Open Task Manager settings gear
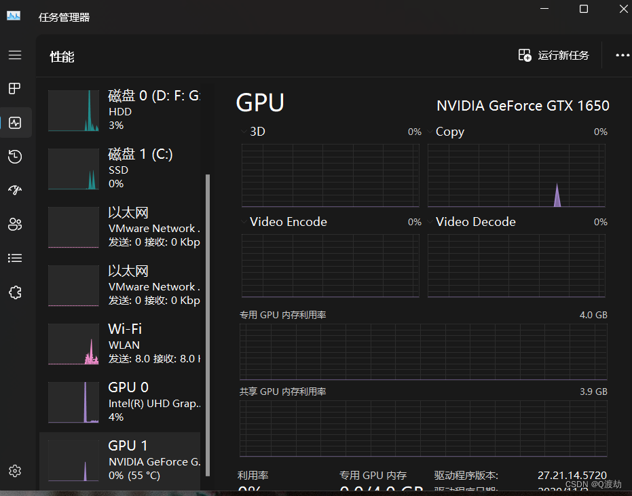The width and height of the screenshot is (632, 496). [x=15, y=470]
